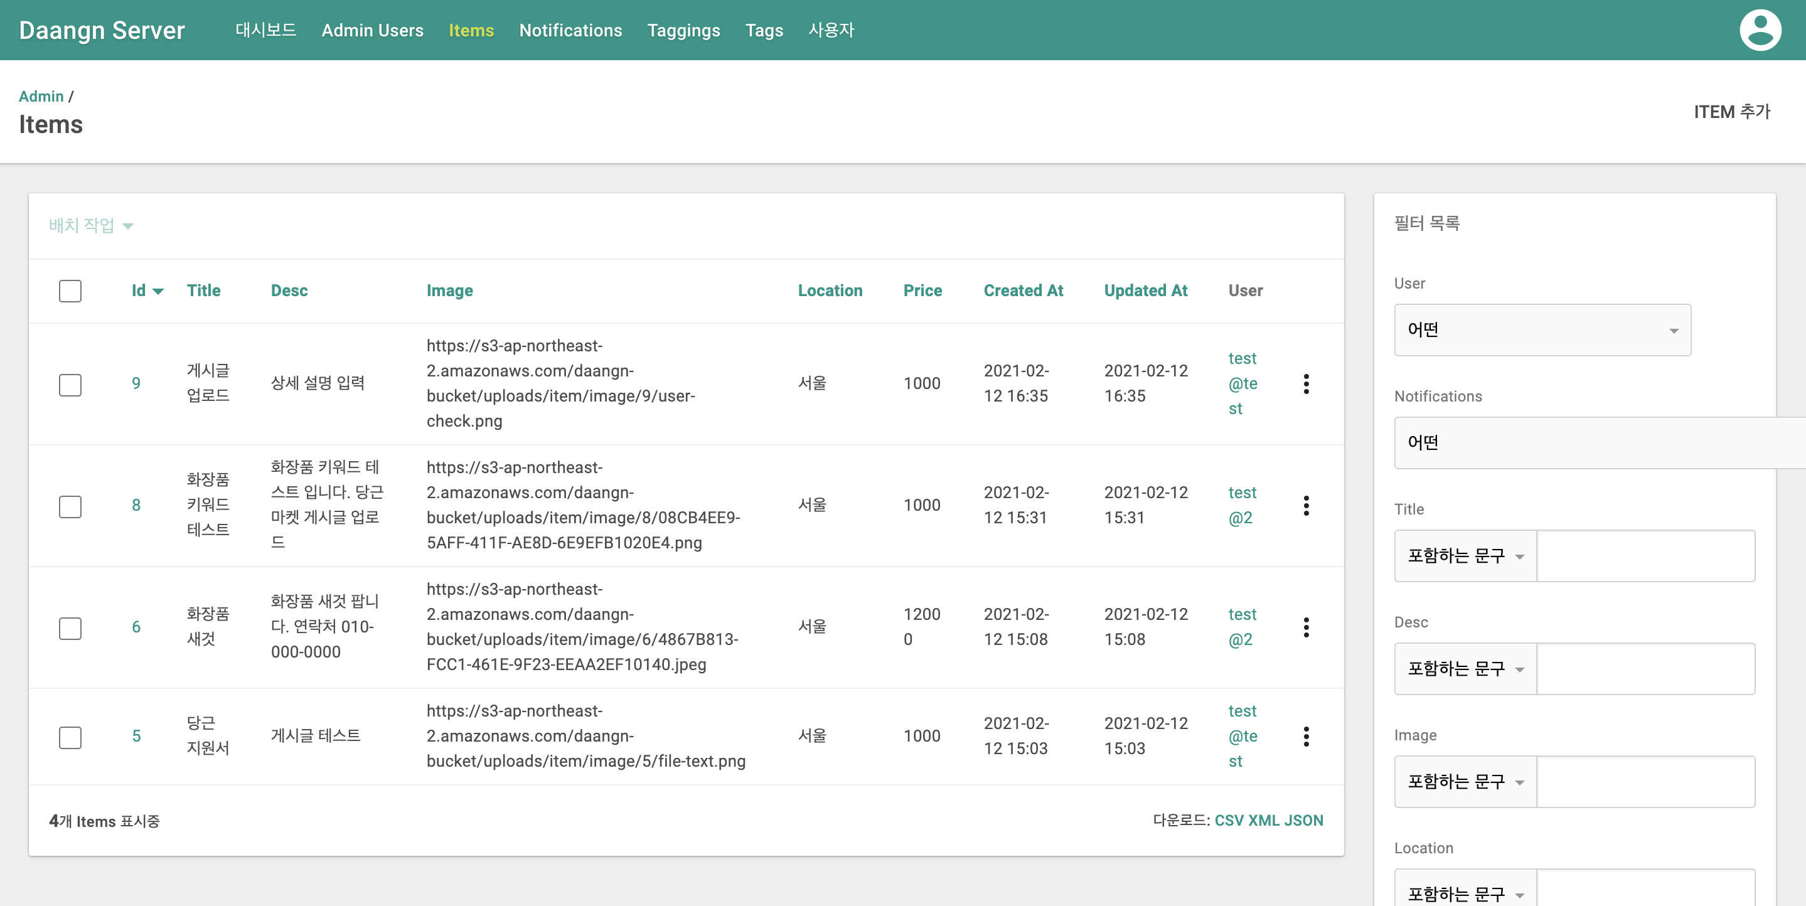Navigate back via the Admin breadcrumb
Screen dimensions: 1806x906
coord(41,95)
